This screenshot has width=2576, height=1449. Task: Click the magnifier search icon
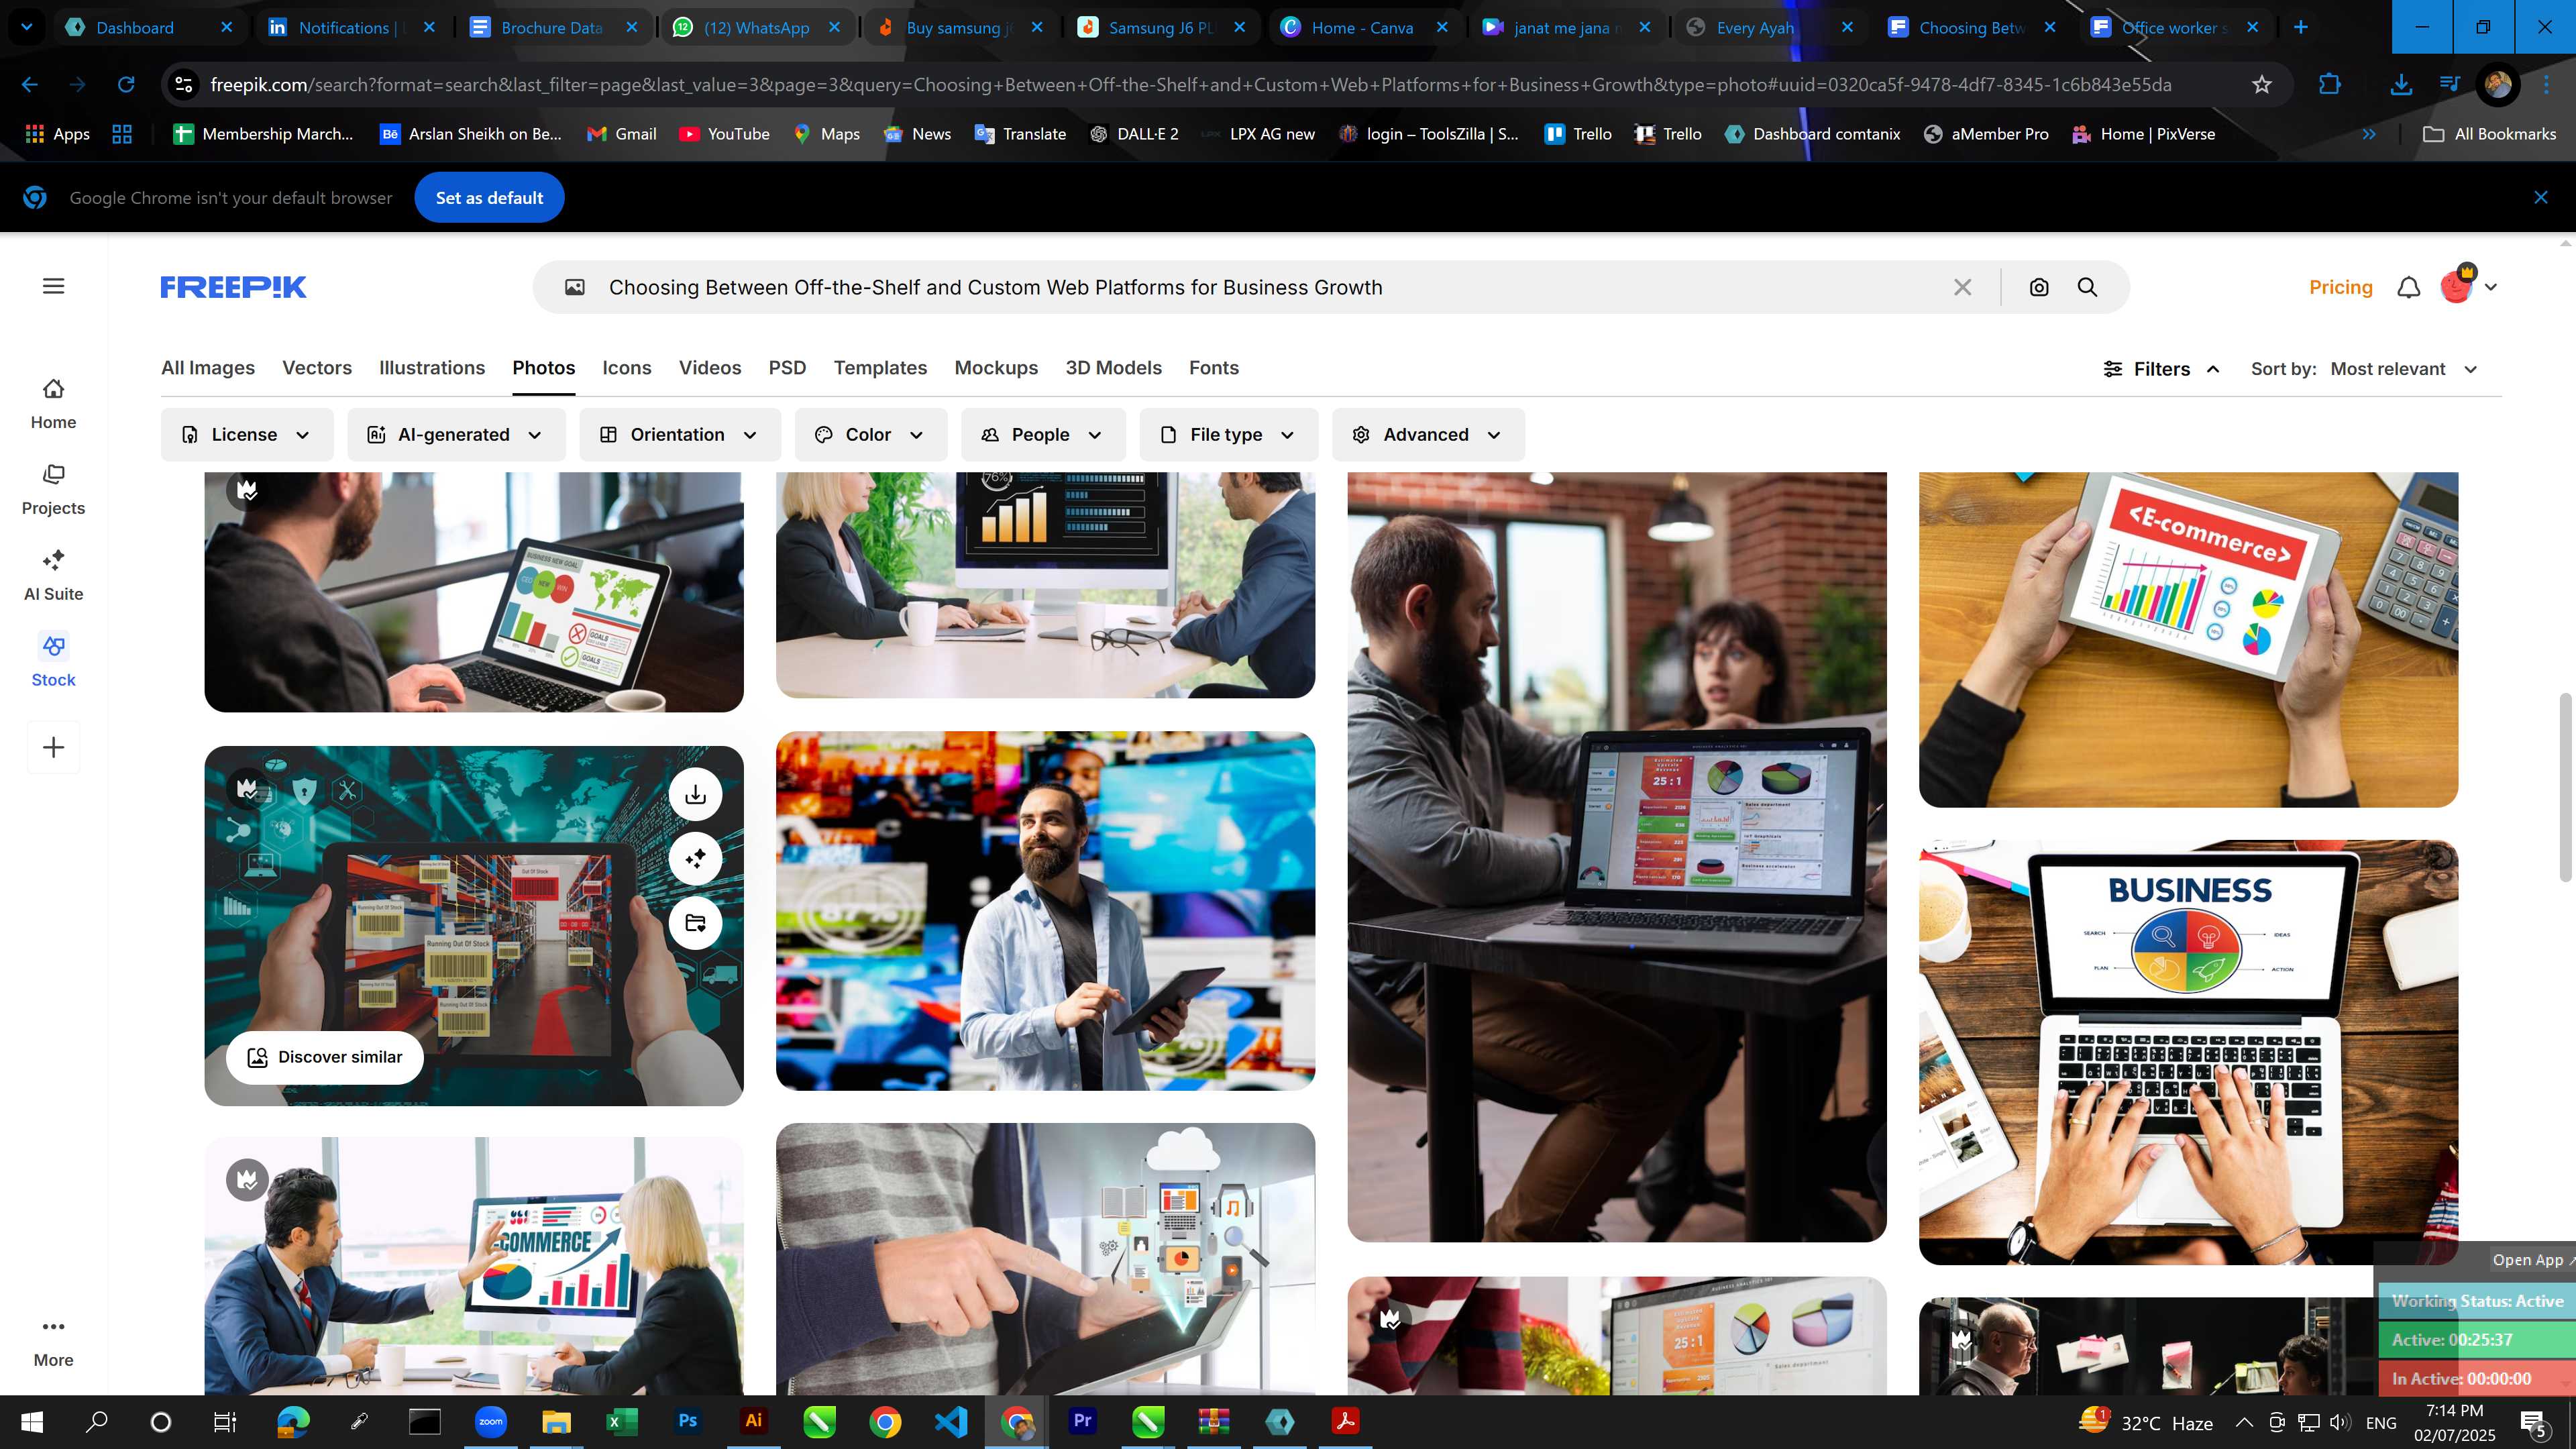pyautogui.click(x=2087, y=287)
